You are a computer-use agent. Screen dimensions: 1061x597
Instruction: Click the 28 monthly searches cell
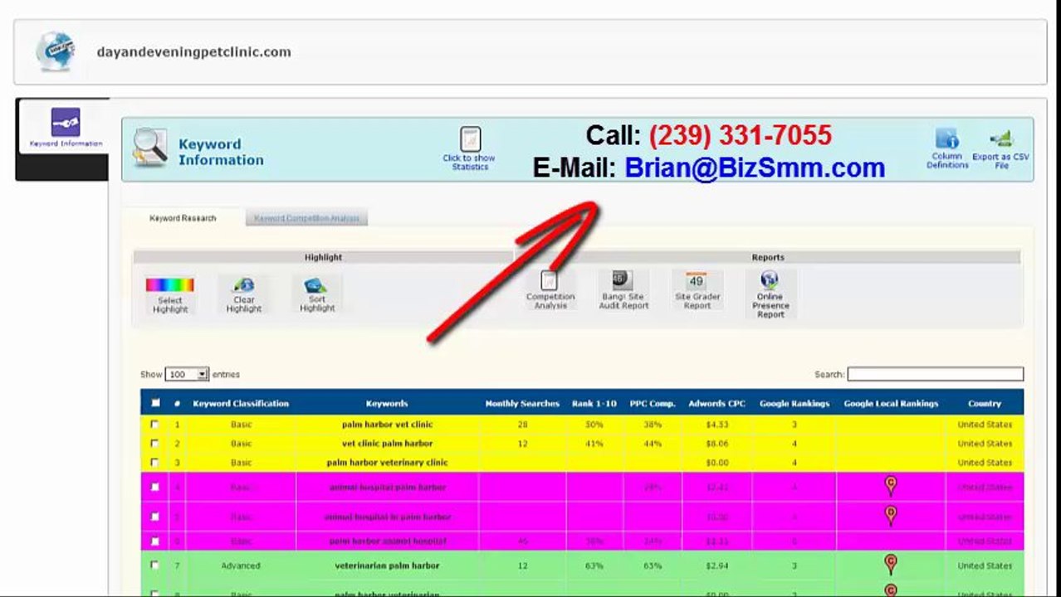522,425
